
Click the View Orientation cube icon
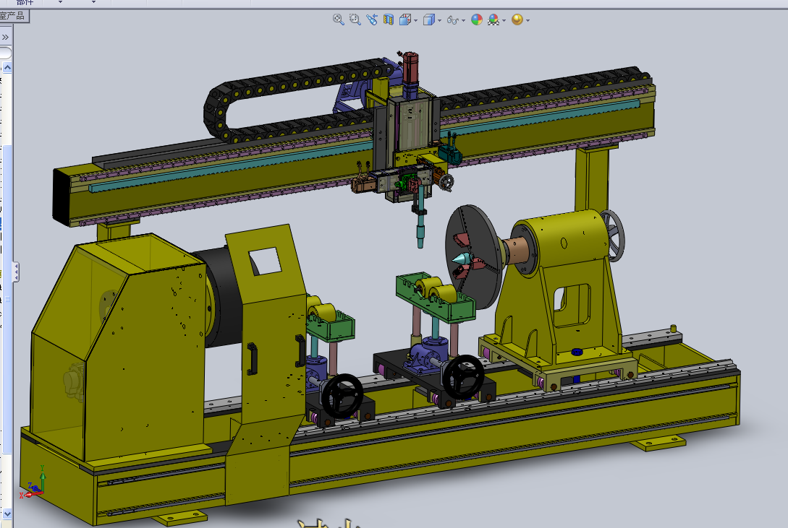coord(405,20)
